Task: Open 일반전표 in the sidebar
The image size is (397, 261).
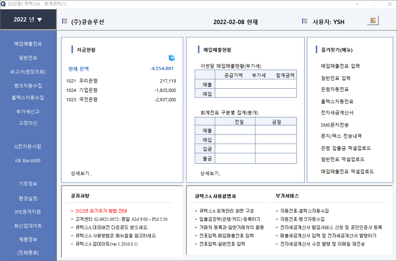Action: (x=28, y=58)
